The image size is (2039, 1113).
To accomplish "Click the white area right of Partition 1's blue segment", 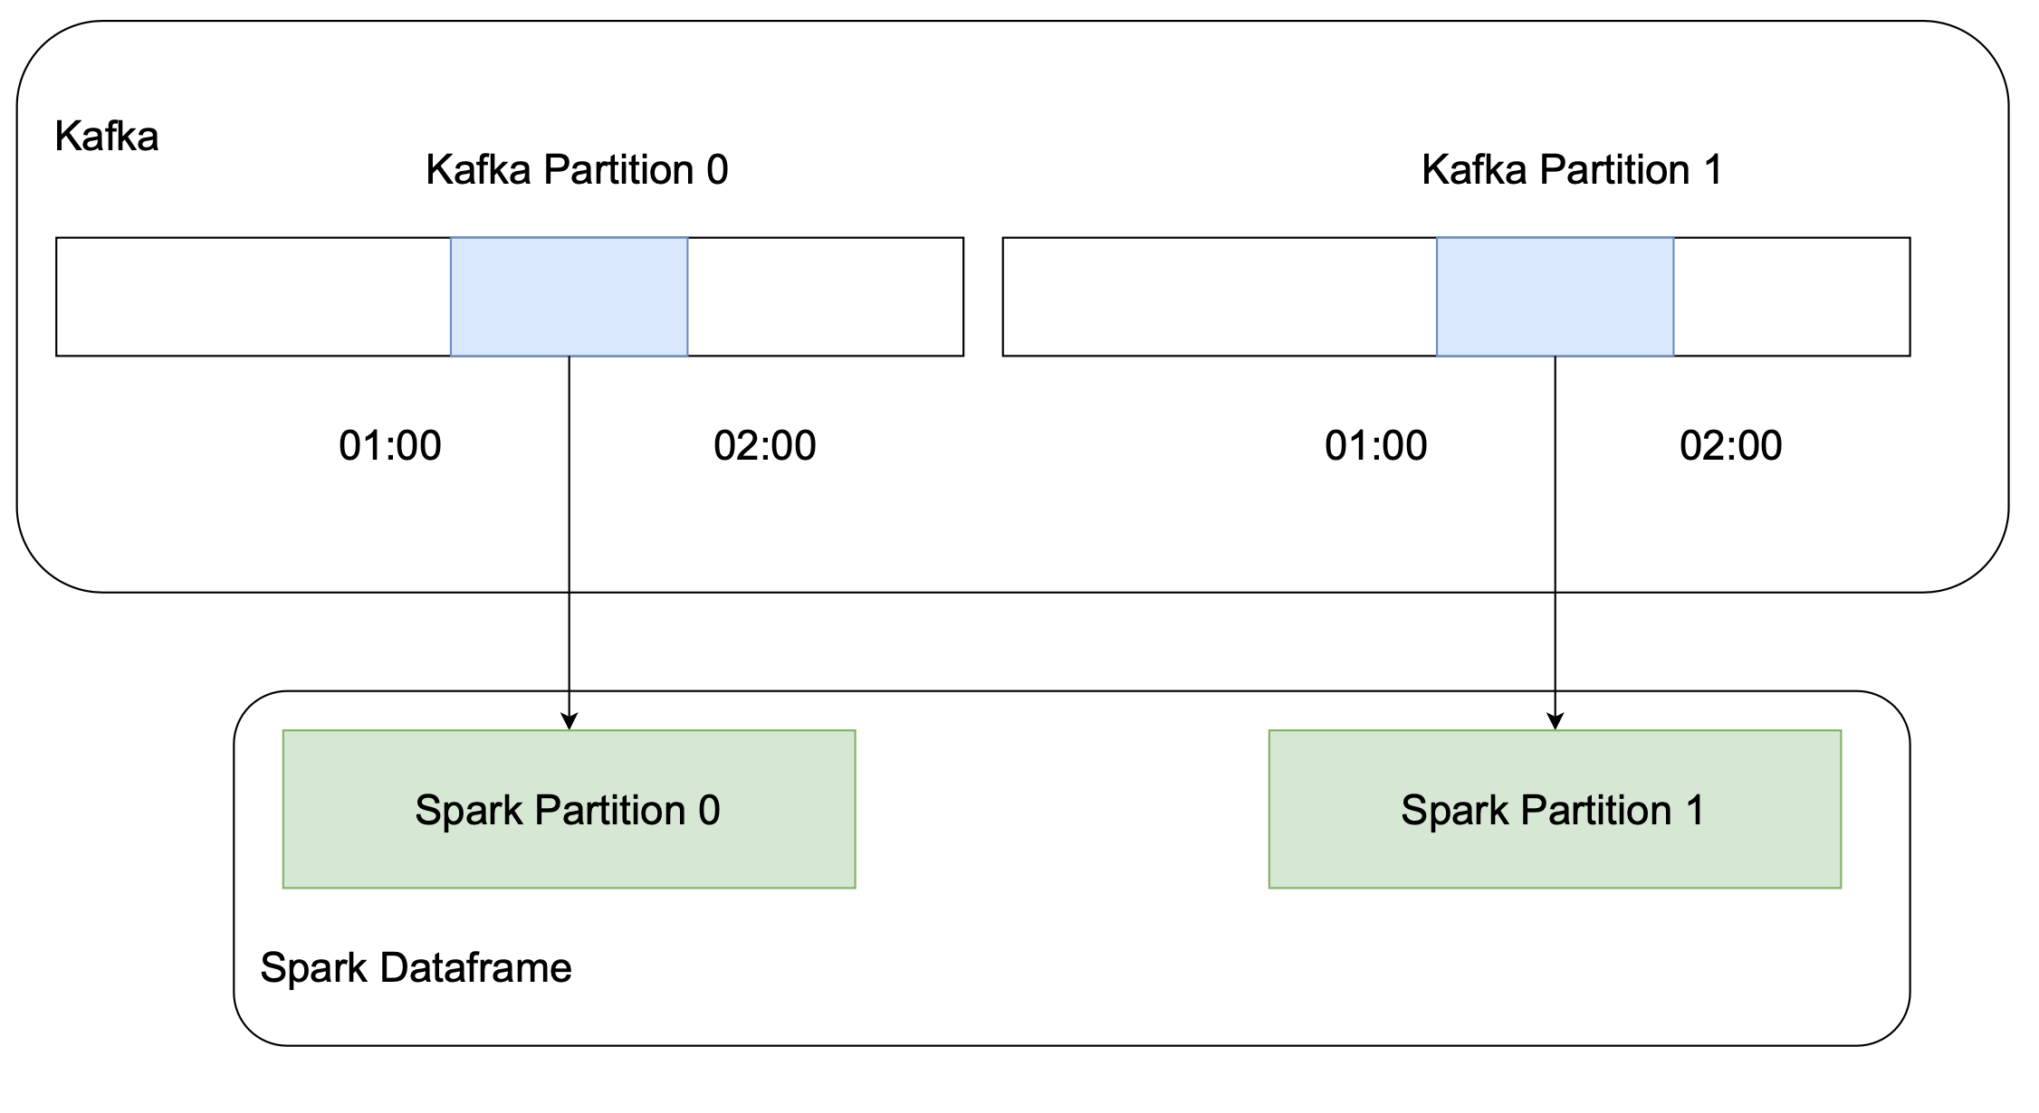I will point(1791,297).
